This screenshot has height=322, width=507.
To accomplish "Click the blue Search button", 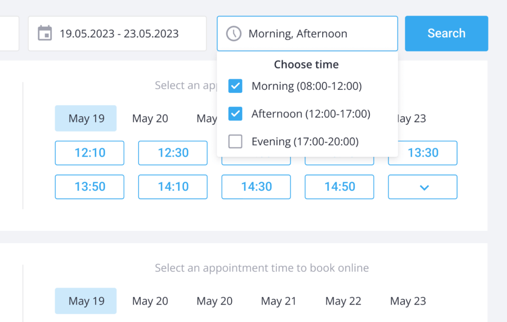I will click(446, 33).
